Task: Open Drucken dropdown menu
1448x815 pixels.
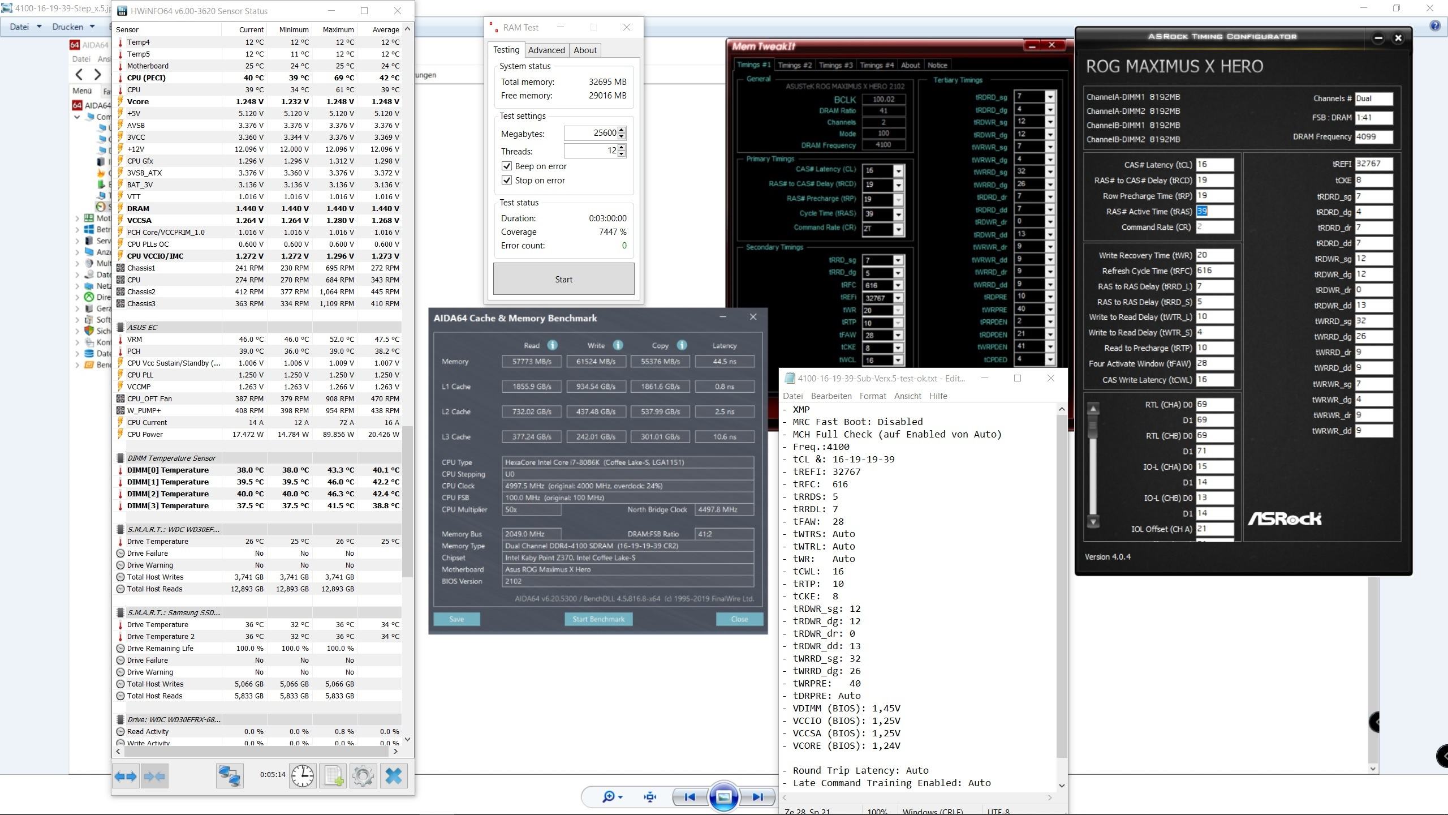Action: (74, 27)
